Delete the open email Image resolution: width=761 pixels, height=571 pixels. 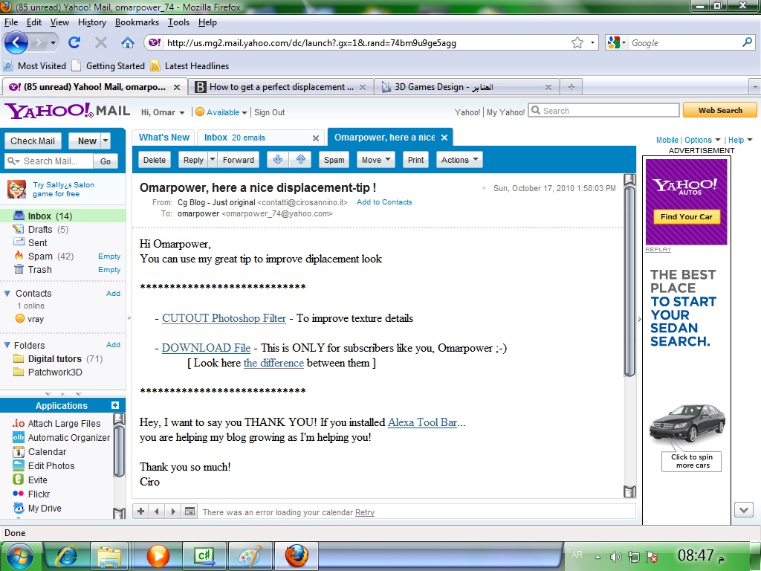[x=155, y=160]
